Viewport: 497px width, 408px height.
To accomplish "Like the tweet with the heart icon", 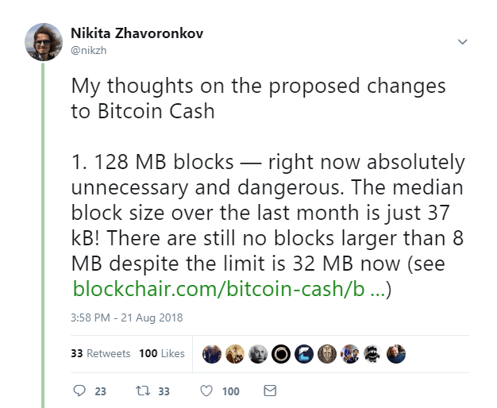I will point(206,391).
